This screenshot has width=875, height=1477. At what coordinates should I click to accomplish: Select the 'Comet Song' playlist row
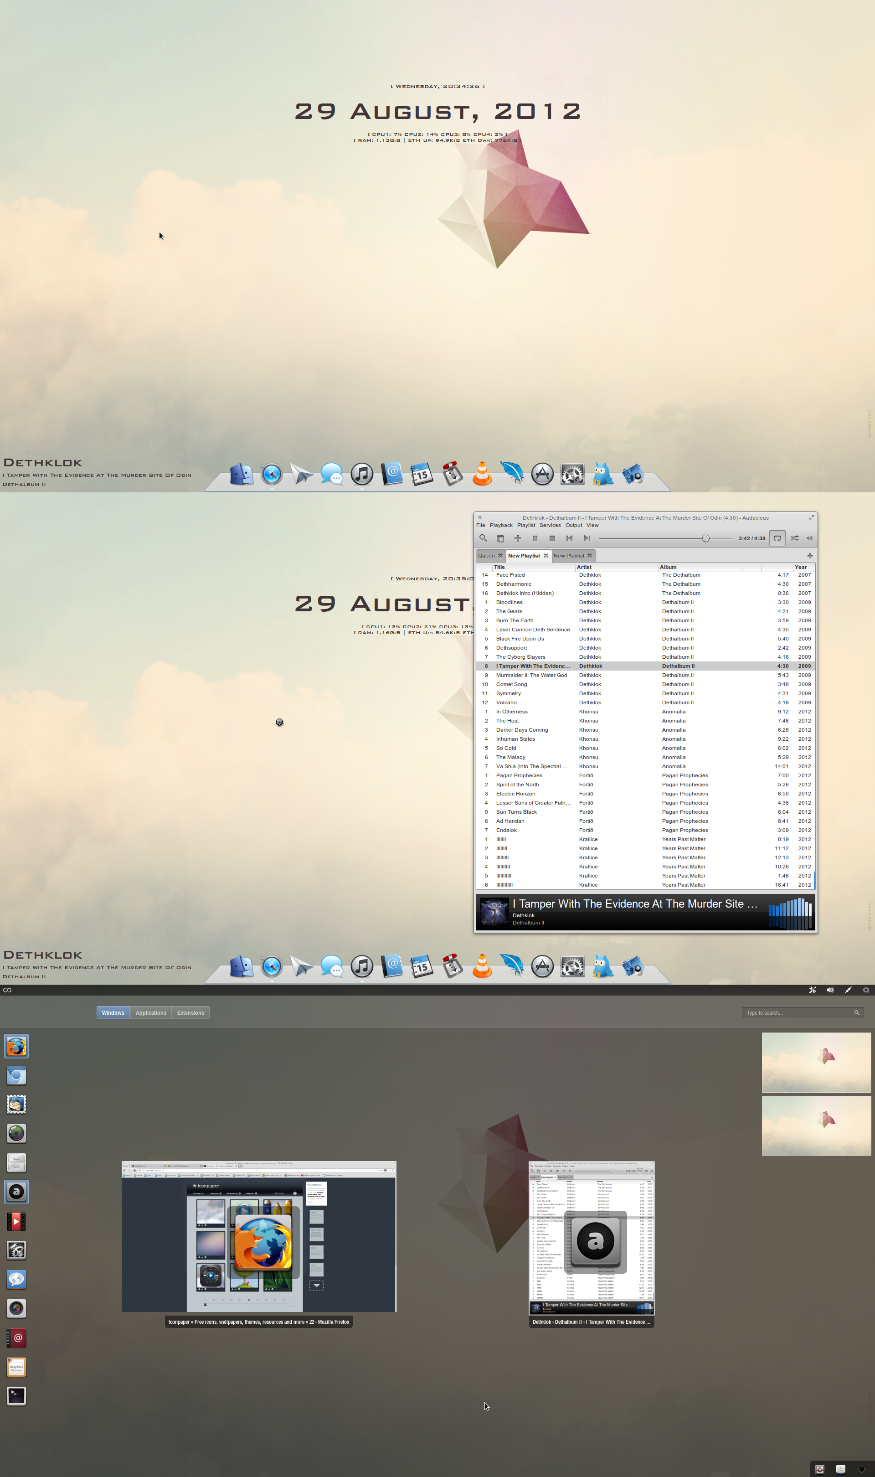click(x=645, y=685)
